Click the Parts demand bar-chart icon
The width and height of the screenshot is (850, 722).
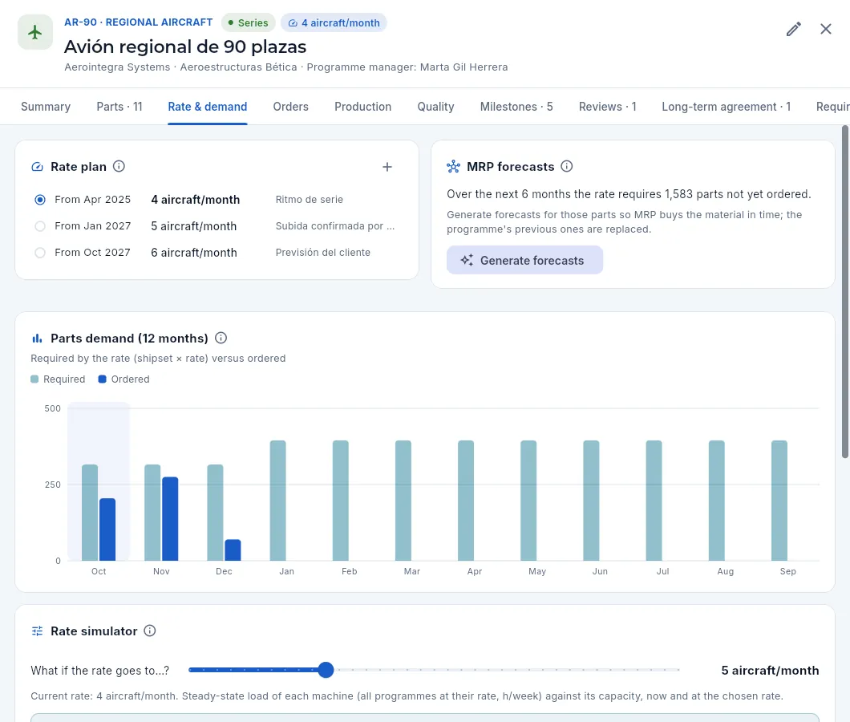click(x=37, y=339)
